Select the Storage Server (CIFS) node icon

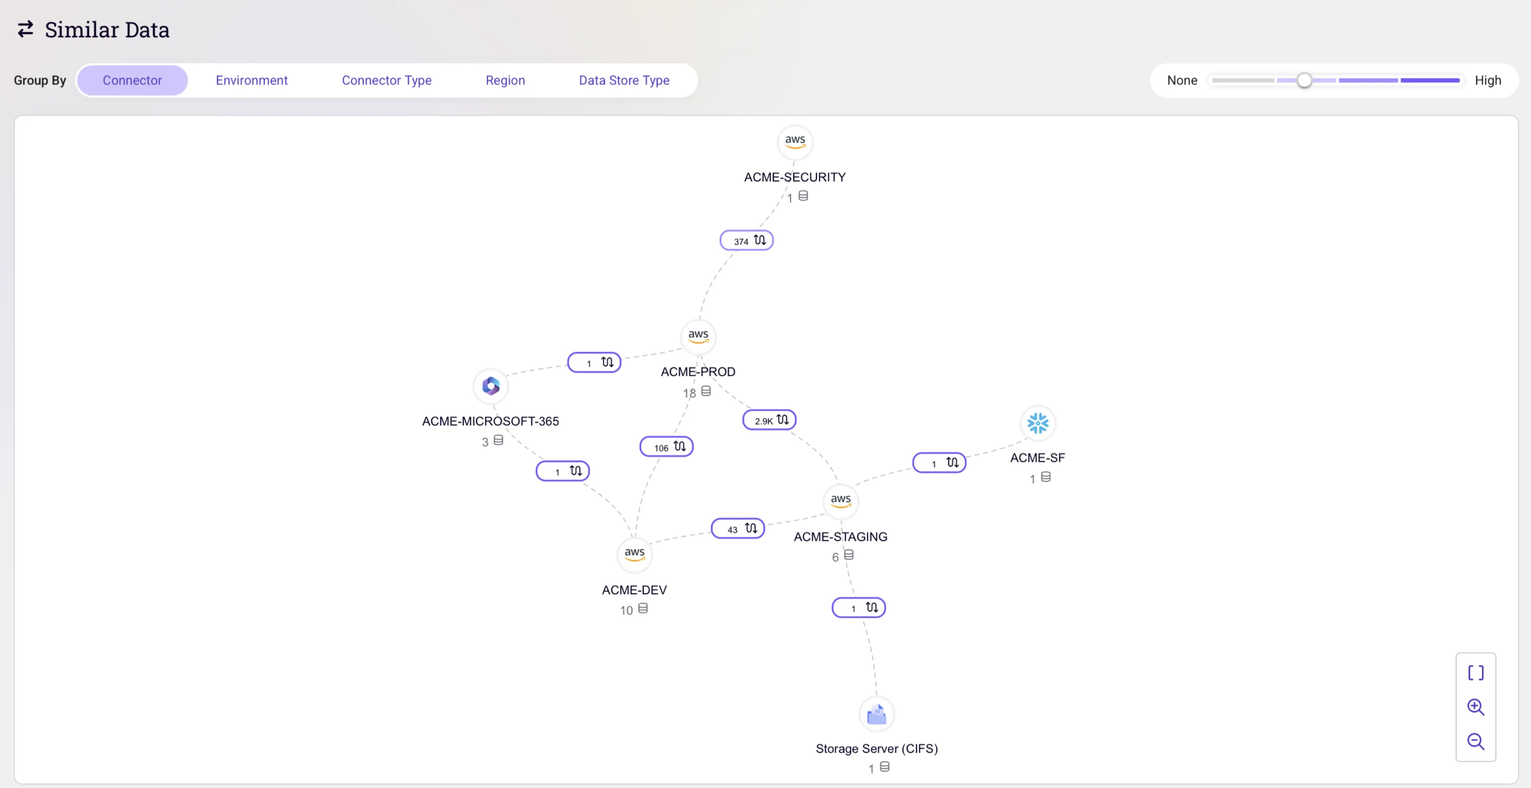pyautogui.click(x=876, y=714)
